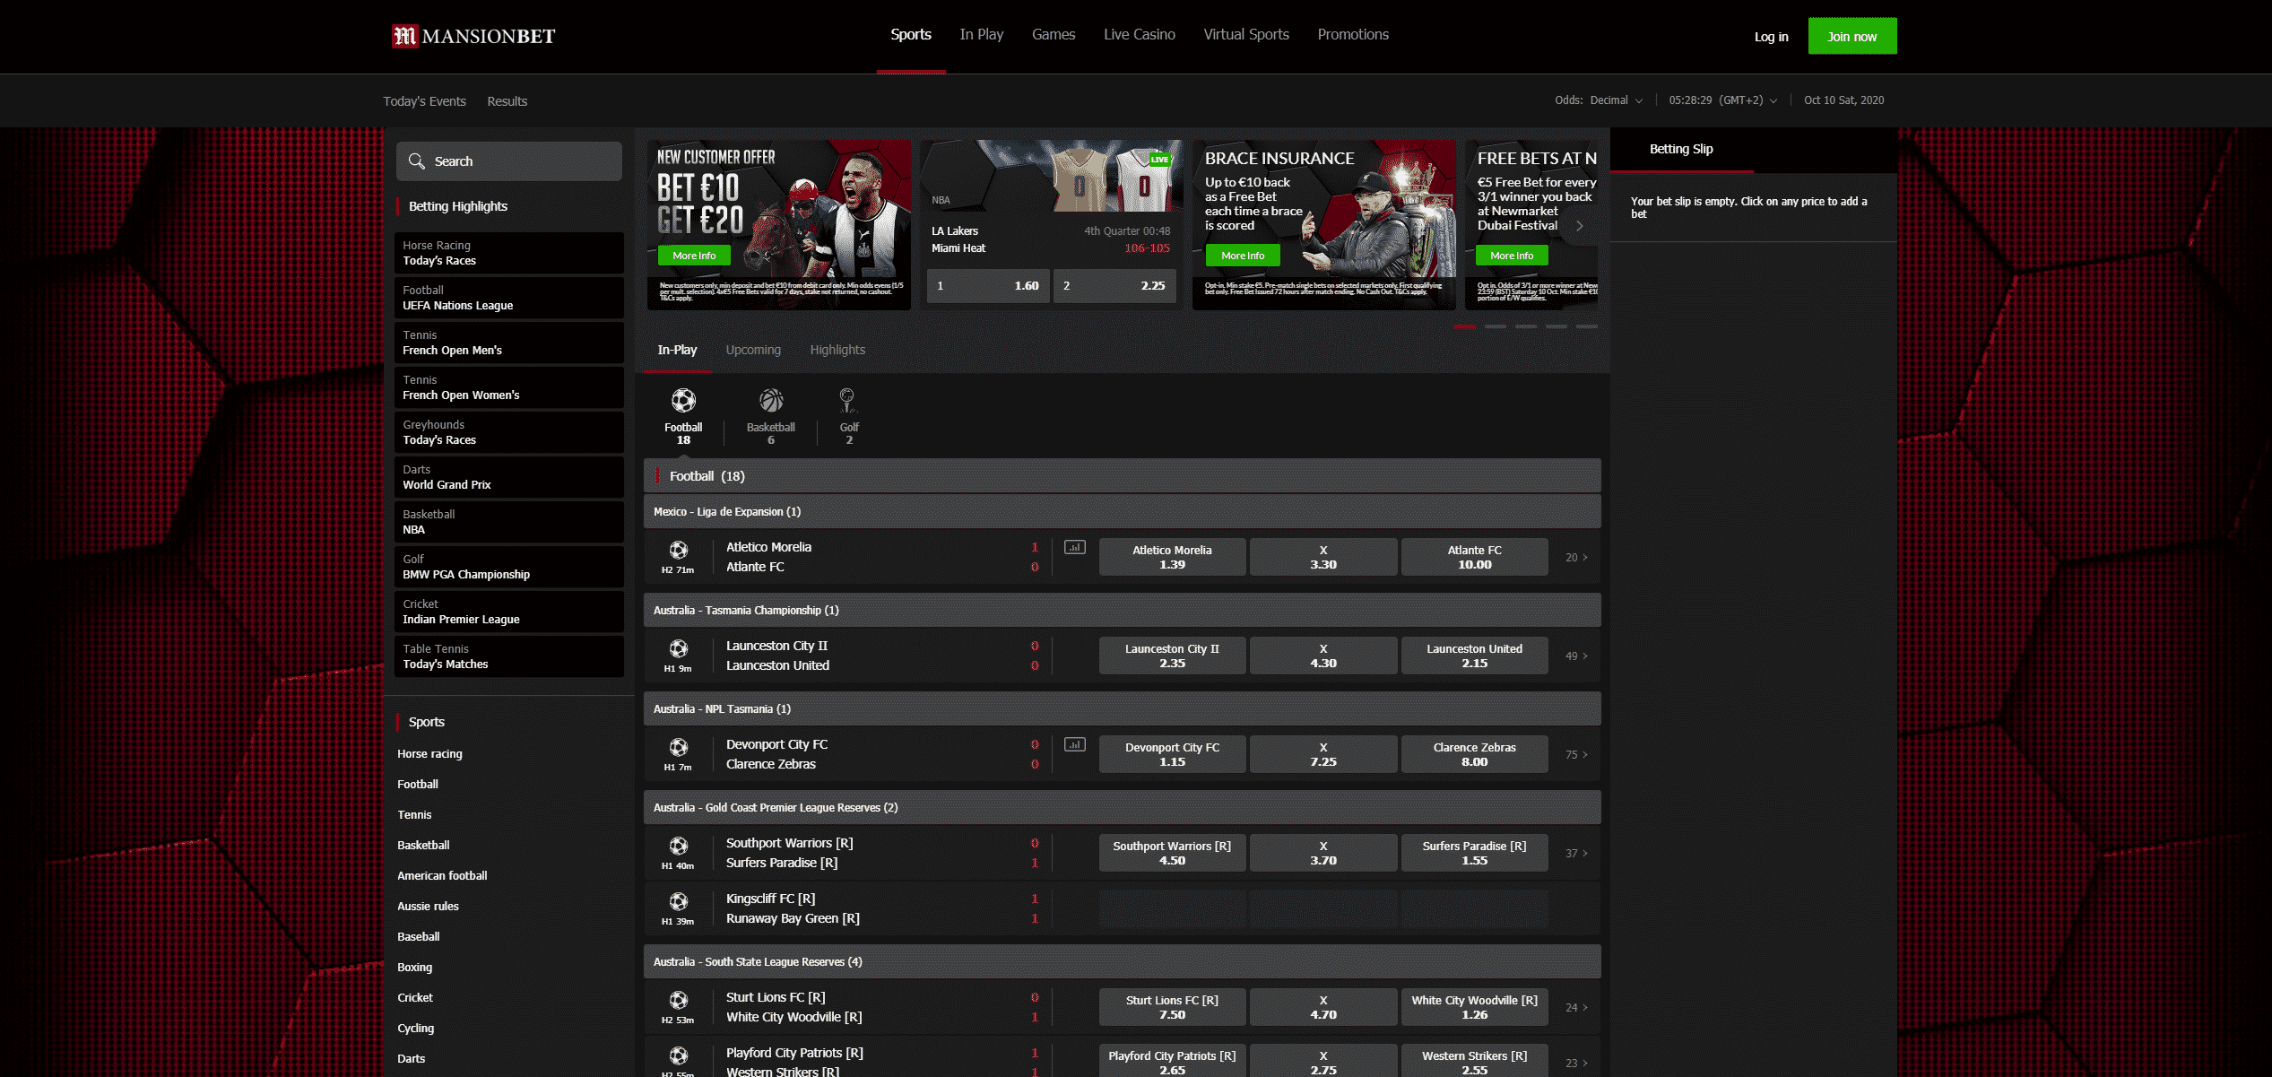Screen dimensions: 2272x1077
Task: Click More Info on Free Bets banner
Action: [x=1512, y=256]
